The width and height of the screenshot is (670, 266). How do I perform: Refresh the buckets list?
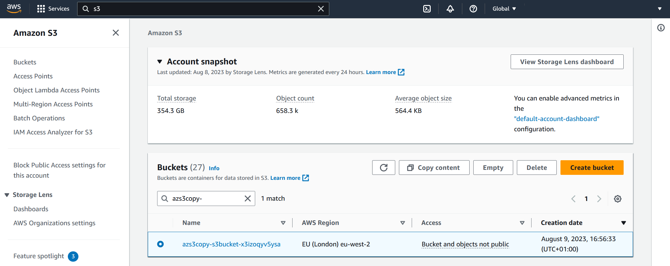click(384, 168)
